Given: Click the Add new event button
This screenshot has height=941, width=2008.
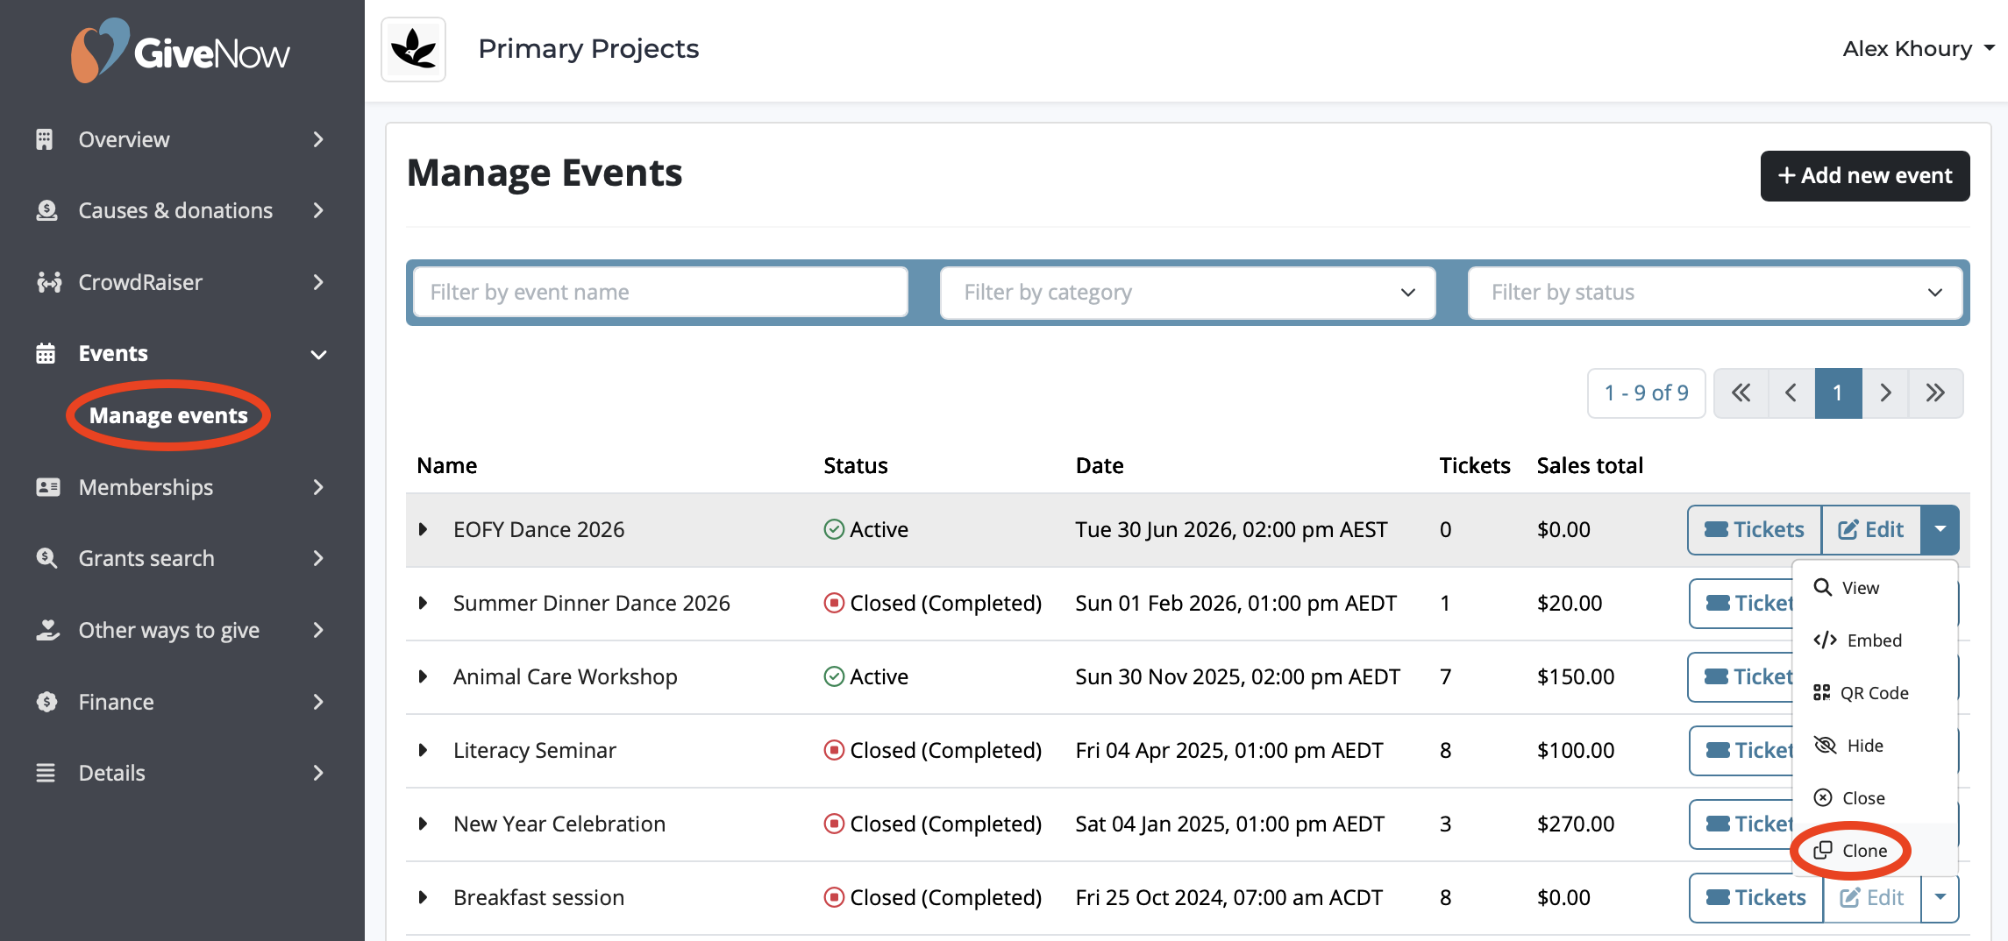Looking at the screenshot, I should [1865, 176].
